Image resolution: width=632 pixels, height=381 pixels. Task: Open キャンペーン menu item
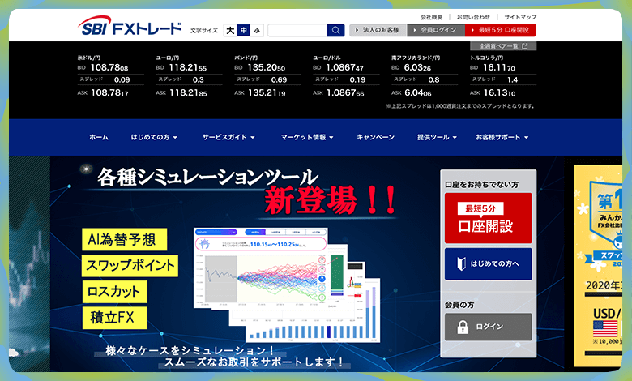(375, 137)
